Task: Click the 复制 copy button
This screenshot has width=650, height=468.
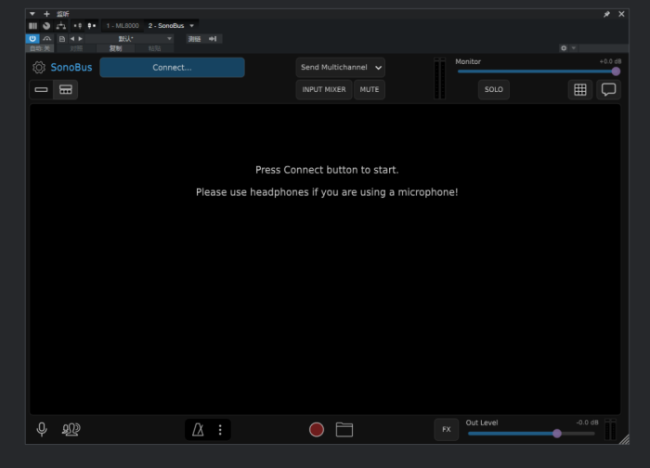Action: point(115,48)
